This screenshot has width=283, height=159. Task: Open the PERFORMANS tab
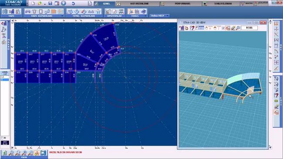click(x=181, y=3)
